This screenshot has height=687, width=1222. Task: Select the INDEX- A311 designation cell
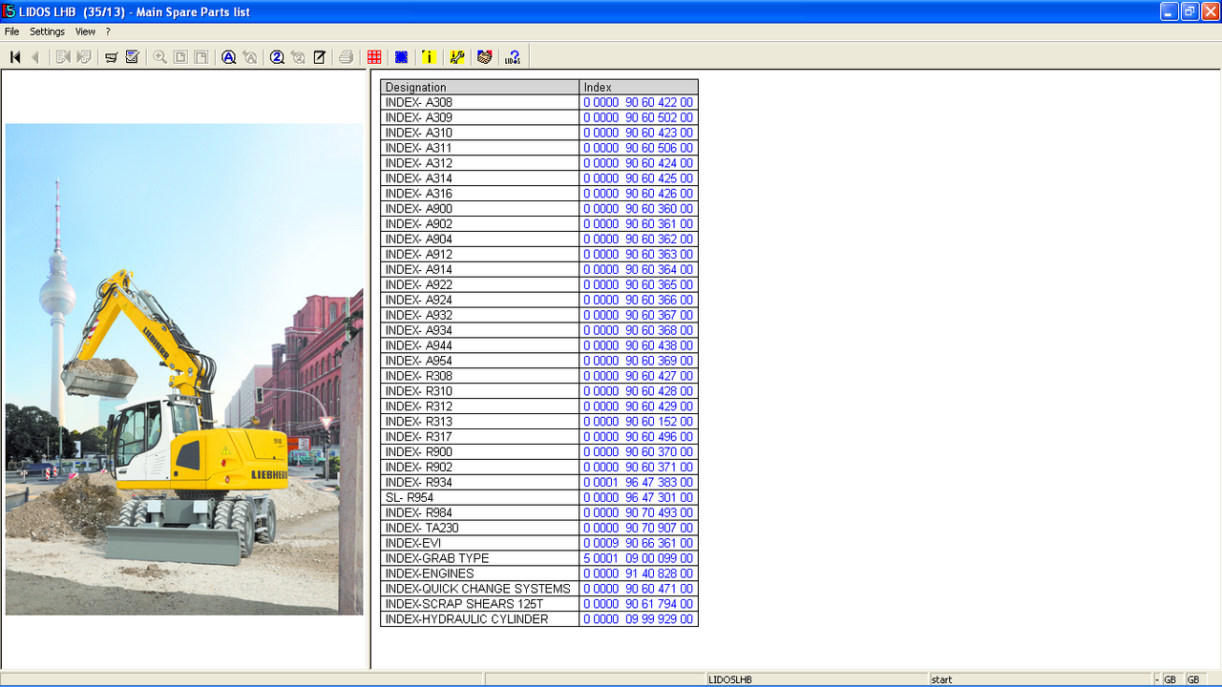click(479, 148)
